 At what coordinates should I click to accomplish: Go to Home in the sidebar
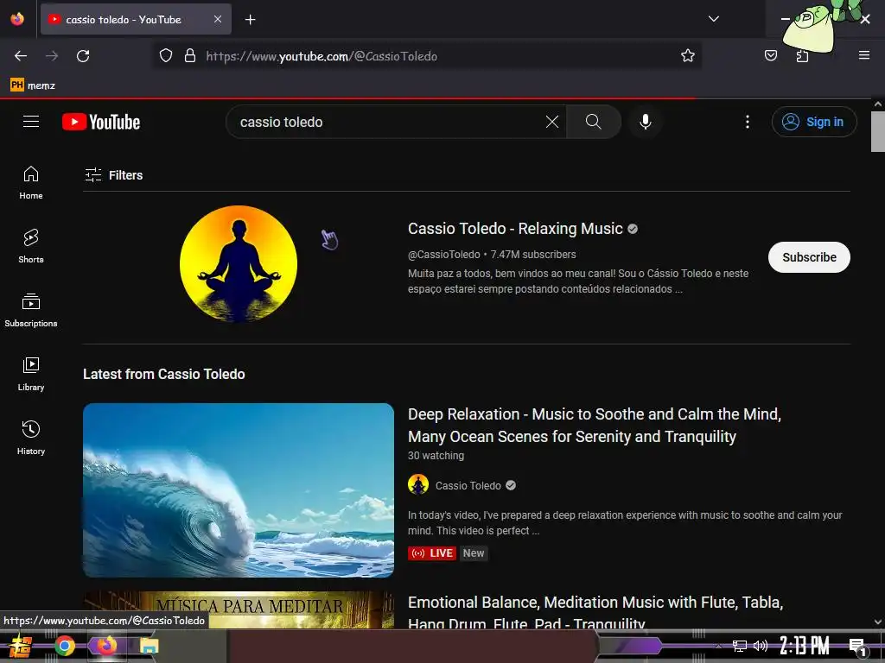[x=31, y=183]
